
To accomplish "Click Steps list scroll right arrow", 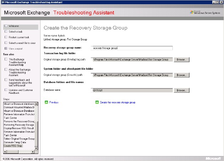I will [33, 151].
